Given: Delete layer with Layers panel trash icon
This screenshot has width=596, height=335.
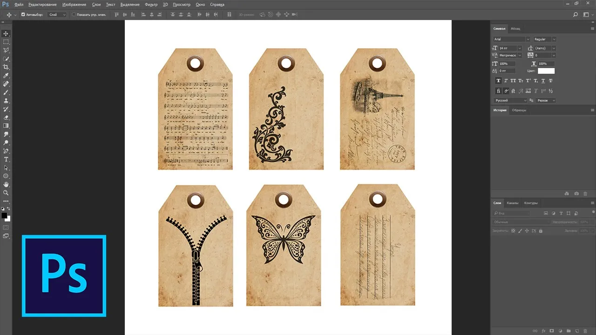Looking at the screenshot, I should tap(585, 331).
